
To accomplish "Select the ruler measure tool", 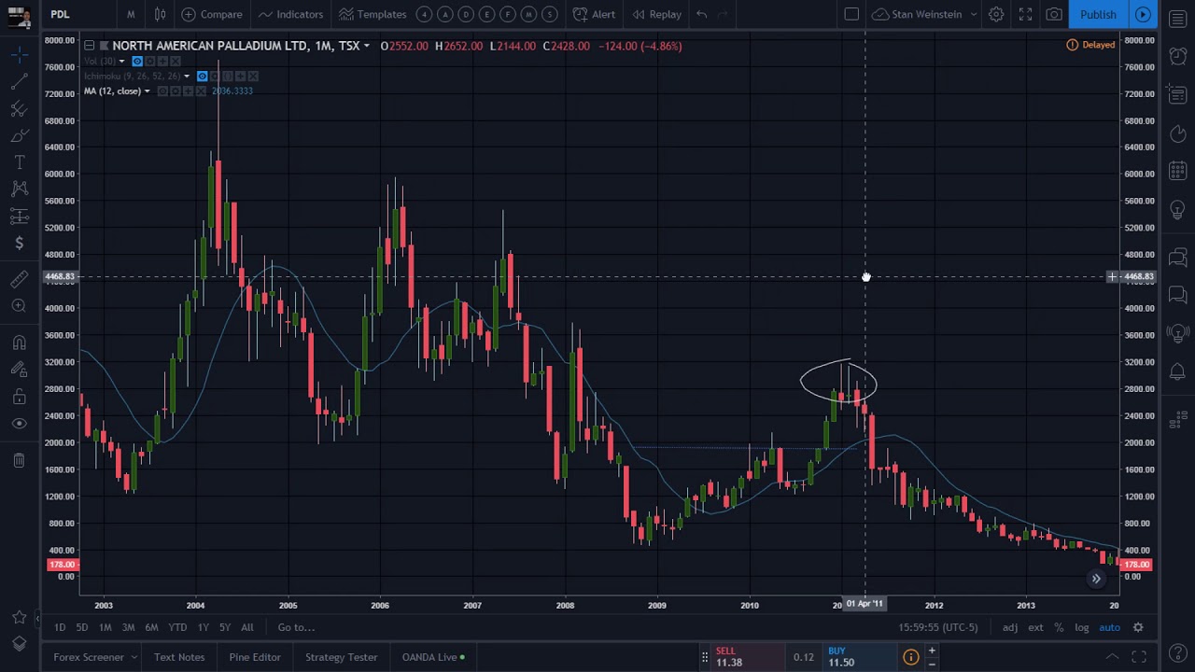I will pyautogui.click(x=19, y=279).
